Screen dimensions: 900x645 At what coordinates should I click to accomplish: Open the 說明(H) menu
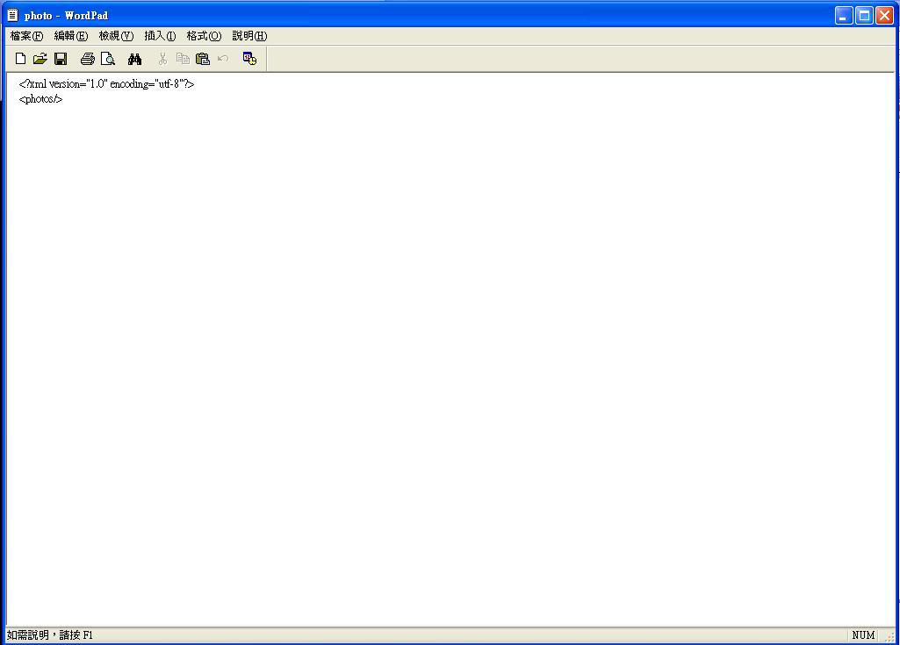[x=249, y=36]
